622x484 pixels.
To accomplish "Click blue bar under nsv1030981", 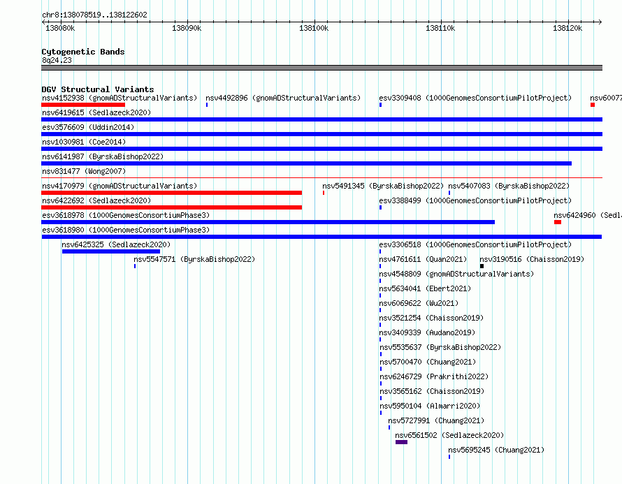I will click(321, 149).
